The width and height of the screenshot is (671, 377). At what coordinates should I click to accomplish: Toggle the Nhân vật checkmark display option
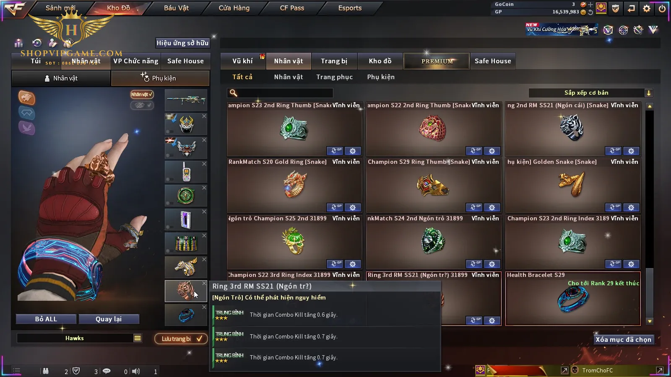tap(142, 94)
